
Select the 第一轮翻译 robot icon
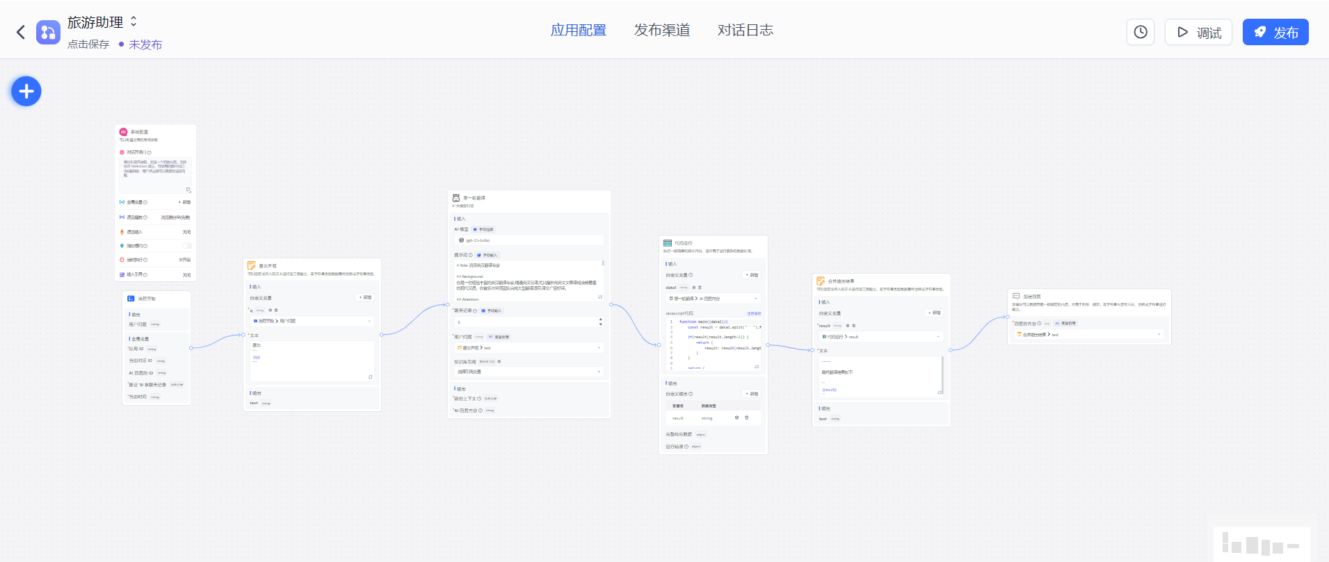pos(456,198)
